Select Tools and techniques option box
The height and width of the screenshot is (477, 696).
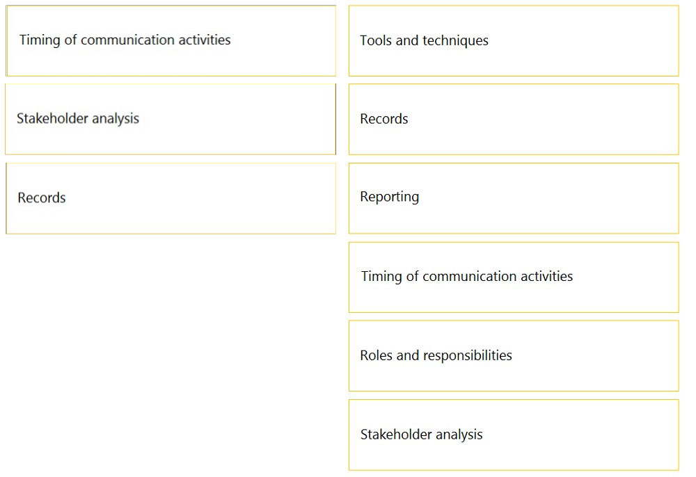point(514,41)
